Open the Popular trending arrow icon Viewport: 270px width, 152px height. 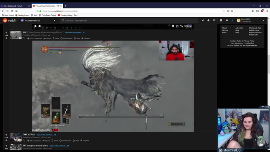tap(203, 20)
